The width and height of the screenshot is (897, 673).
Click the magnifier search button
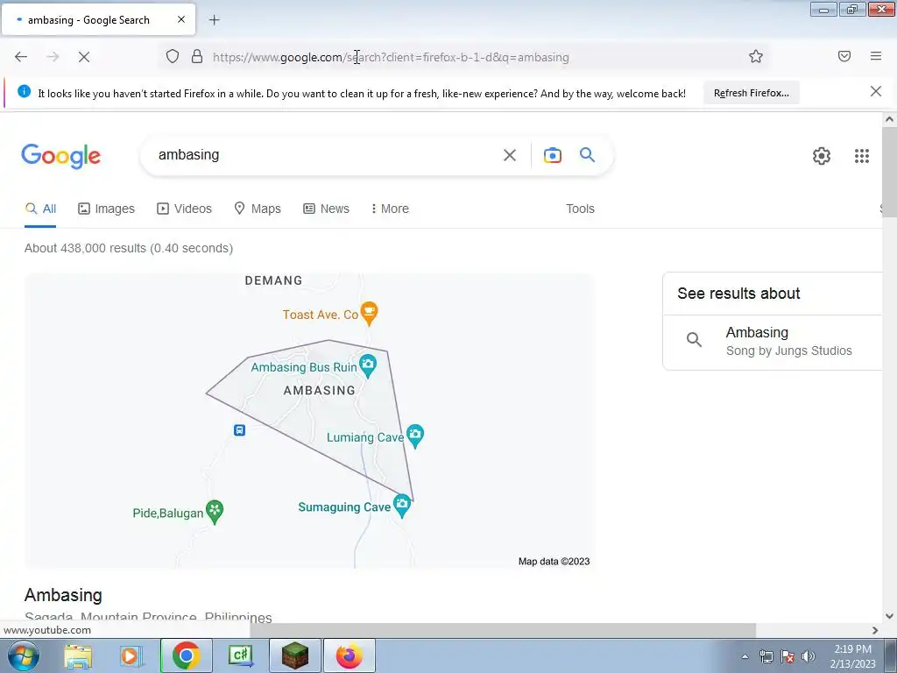(587, 154)
